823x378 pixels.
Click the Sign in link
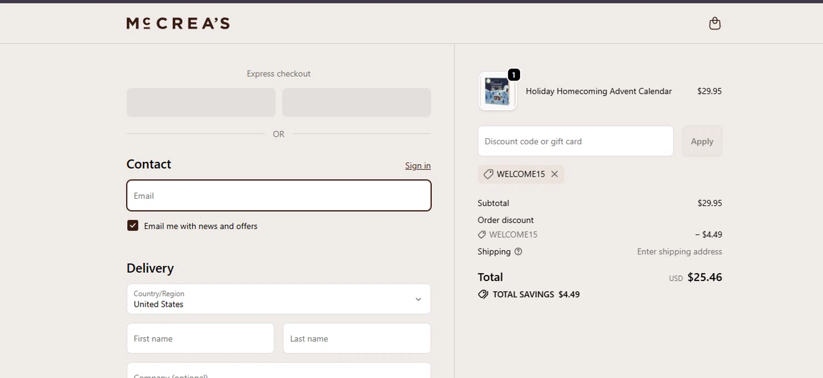click(418, 166)
